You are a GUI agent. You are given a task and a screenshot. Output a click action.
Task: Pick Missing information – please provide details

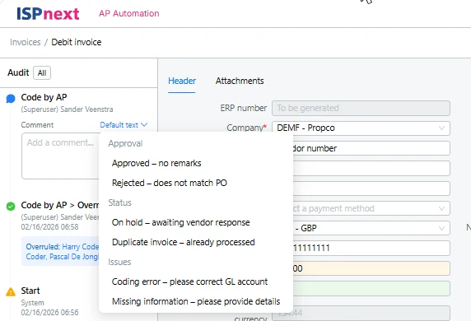coord(196,301)
